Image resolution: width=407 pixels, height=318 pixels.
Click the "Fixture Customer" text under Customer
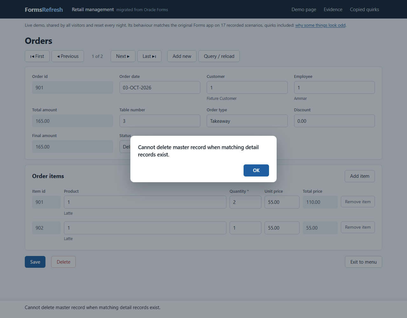(222, 99)
